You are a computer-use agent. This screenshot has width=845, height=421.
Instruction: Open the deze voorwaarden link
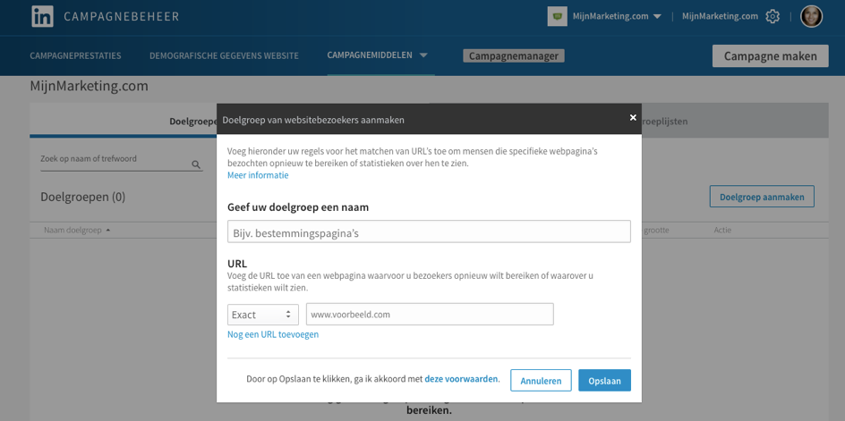point(461,379)
